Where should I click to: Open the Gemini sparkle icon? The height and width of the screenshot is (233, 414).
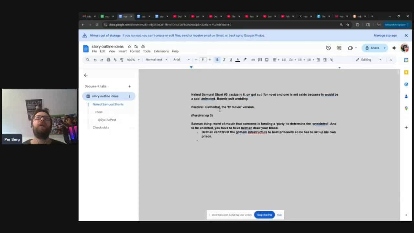coord(394,48)
